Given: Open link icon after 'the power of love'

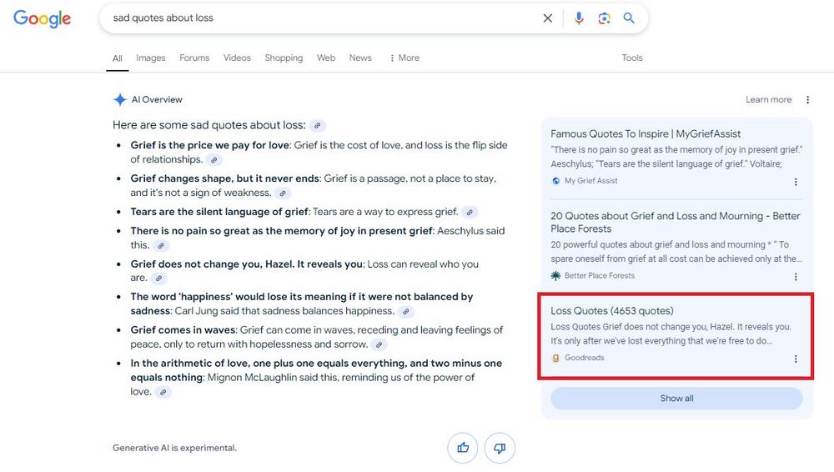Looking at the screenshot, I should click(163, 392).
